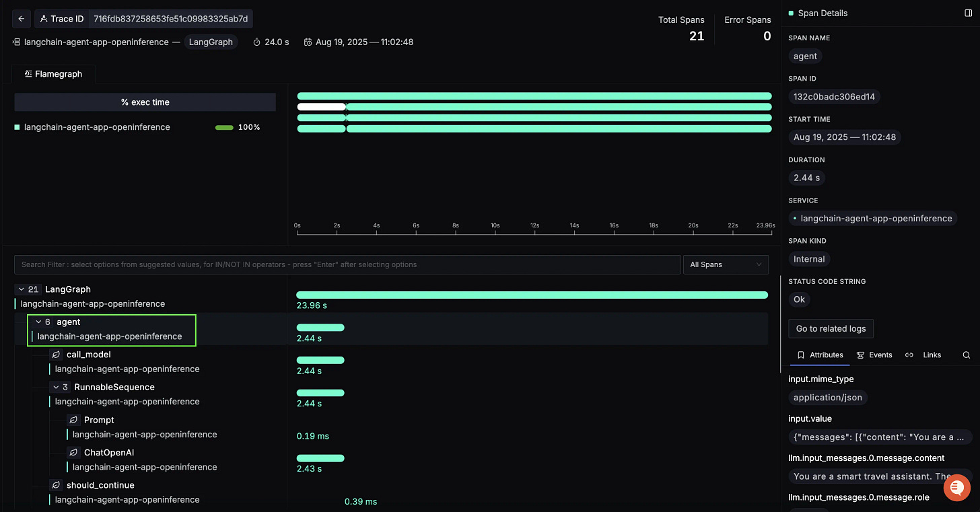Collapse the RunnableSequence span node
Viewport: 980px width, 512px height.
(x=56, y=387)
